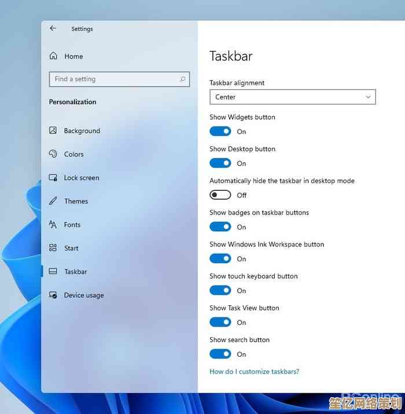The image size is (405, 414).
Task: Click the Find a setting field
Action: point(119,79)
